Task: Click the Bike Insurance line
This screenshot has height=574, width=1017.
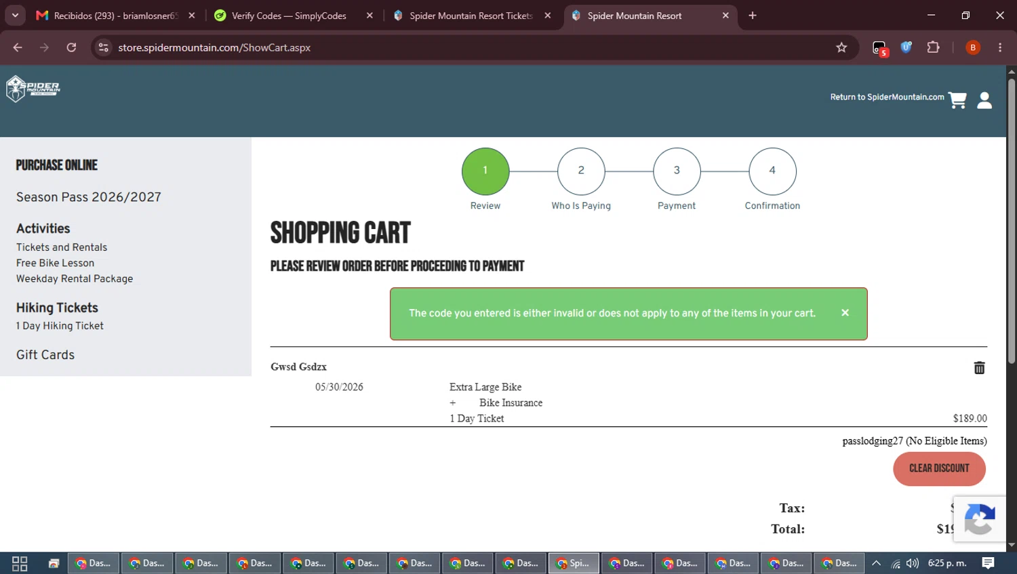Action: pos(511,403)
